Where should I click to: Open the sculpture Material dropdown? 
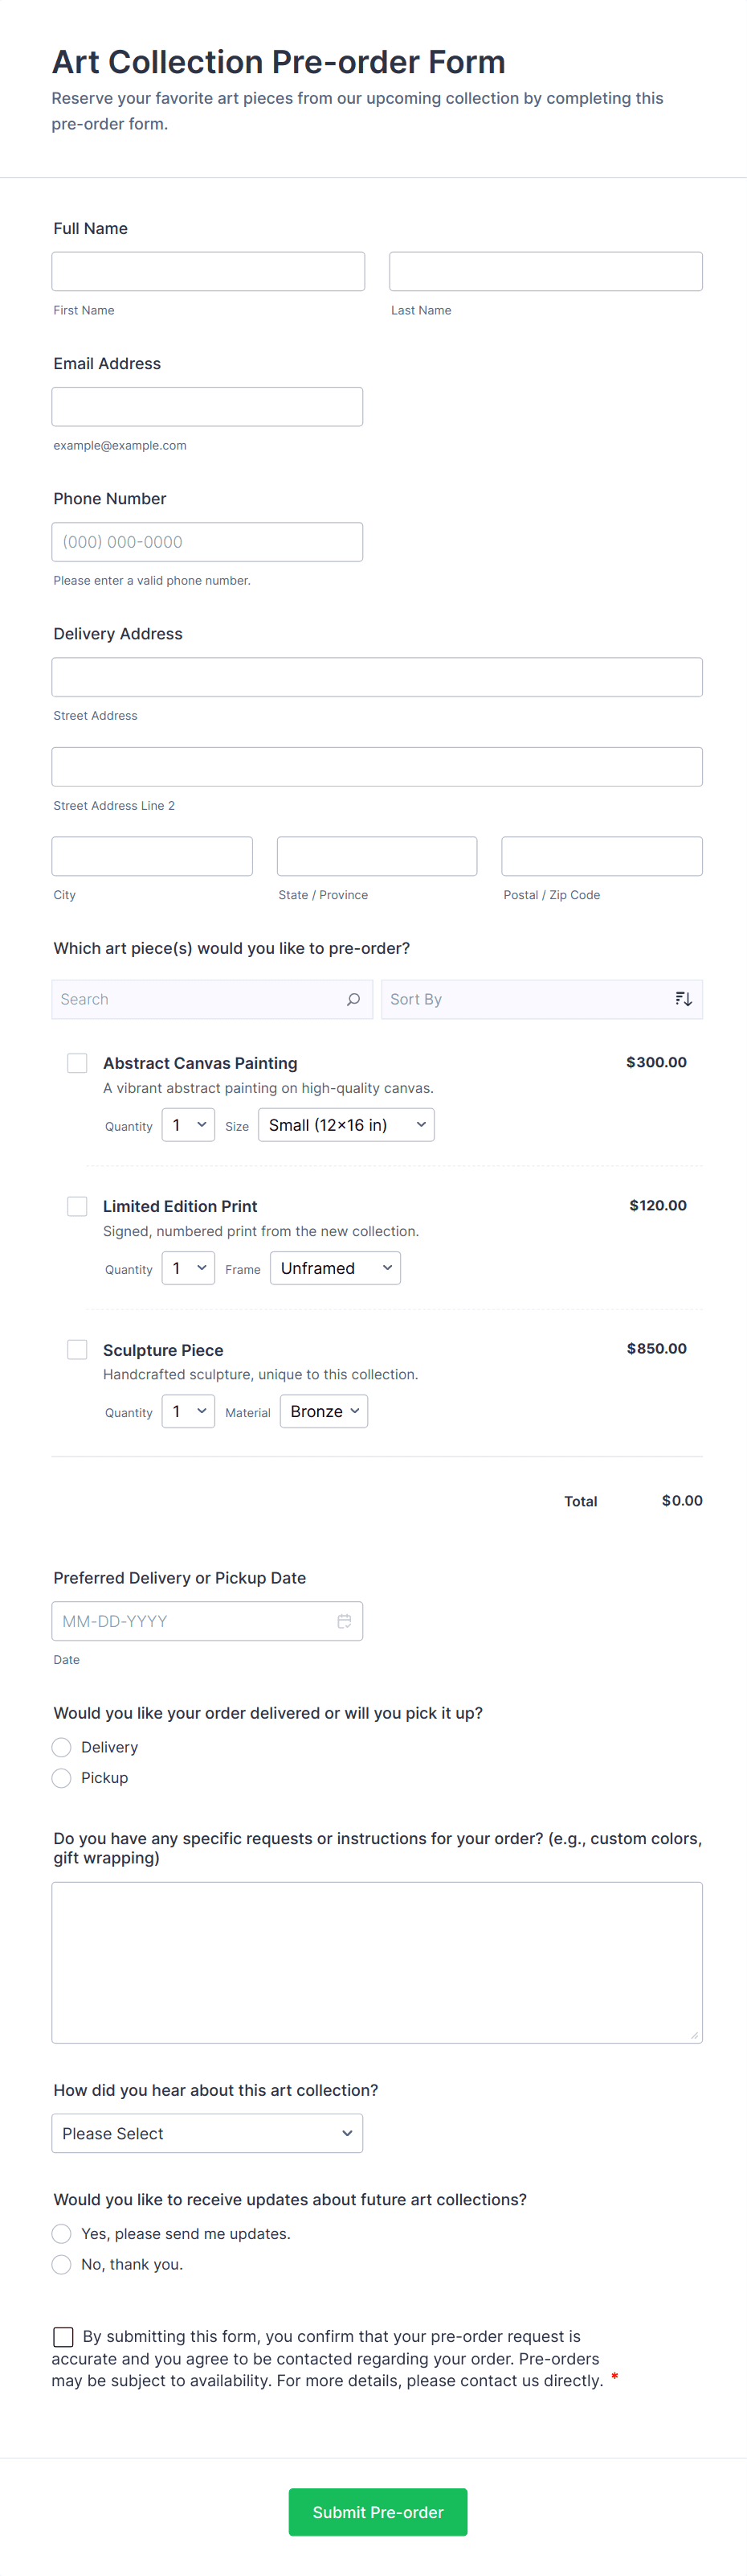click(x=324, y=1411)
